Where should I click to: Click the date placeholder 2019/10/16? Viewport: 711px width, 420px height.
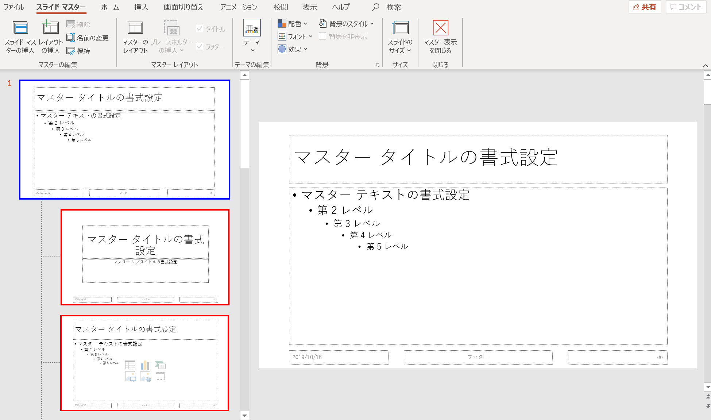click(x=339, y=357)
